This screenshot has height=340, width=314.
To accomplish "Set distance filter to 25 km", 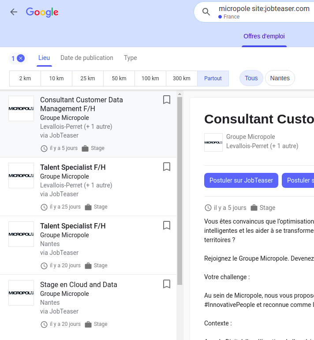I will coord(88,78).
